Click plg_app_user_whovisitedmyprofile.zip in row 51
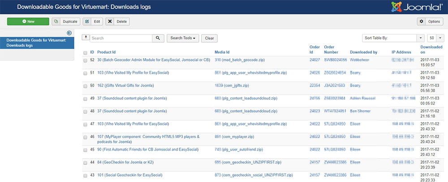Screen dimensions: 448x182 250,73
